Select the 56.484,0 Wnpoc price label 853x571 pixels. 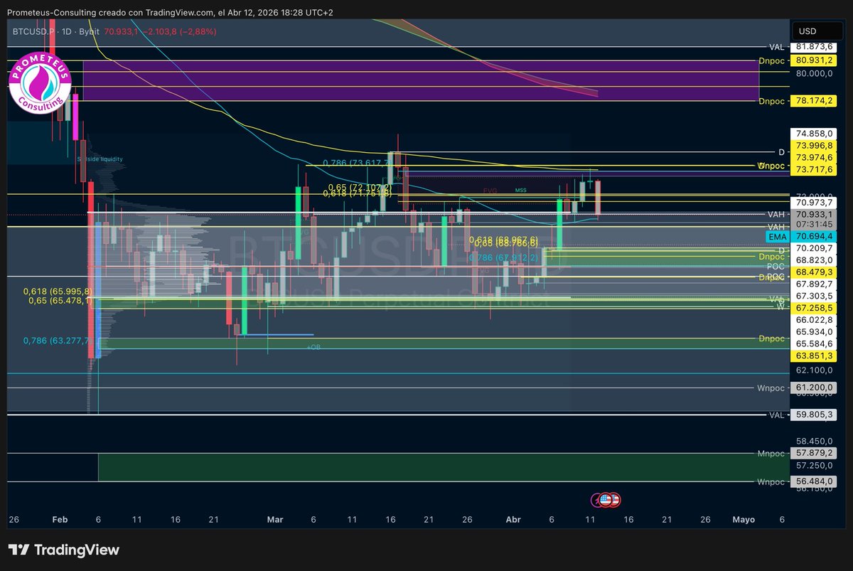814,482
